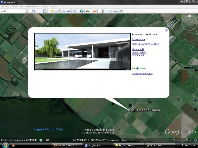Click the 08:27 p.m. taskbar clock
Image resolution: width=198 pixels, height=148 pixels.
click(x=190, y=145)
